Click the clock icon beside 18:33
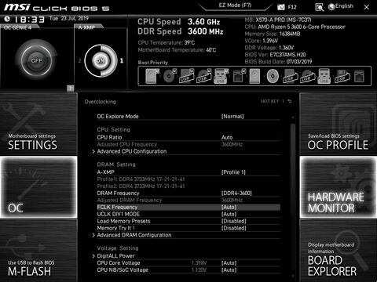Image resolution: width=377 pixels, height=282 pixels. coord(7,19)
